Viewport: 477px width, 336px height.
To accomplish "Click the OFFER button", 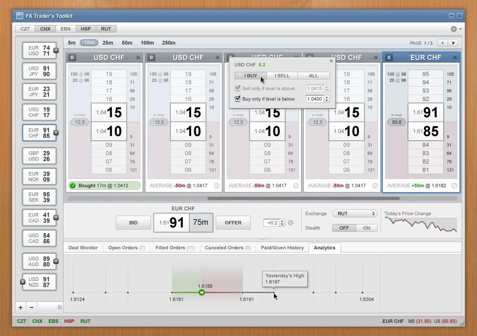I will (x=233, y=223).
